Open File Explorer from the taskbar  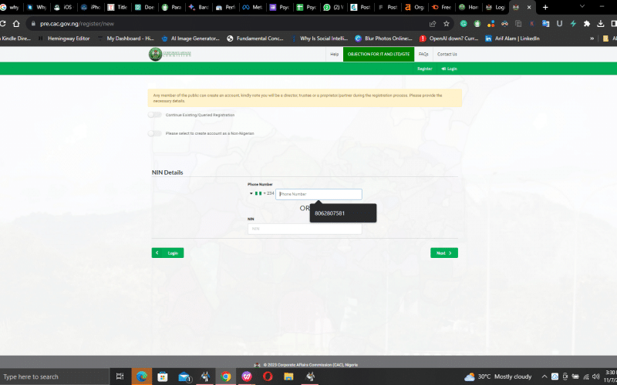[x=288, y=377]
